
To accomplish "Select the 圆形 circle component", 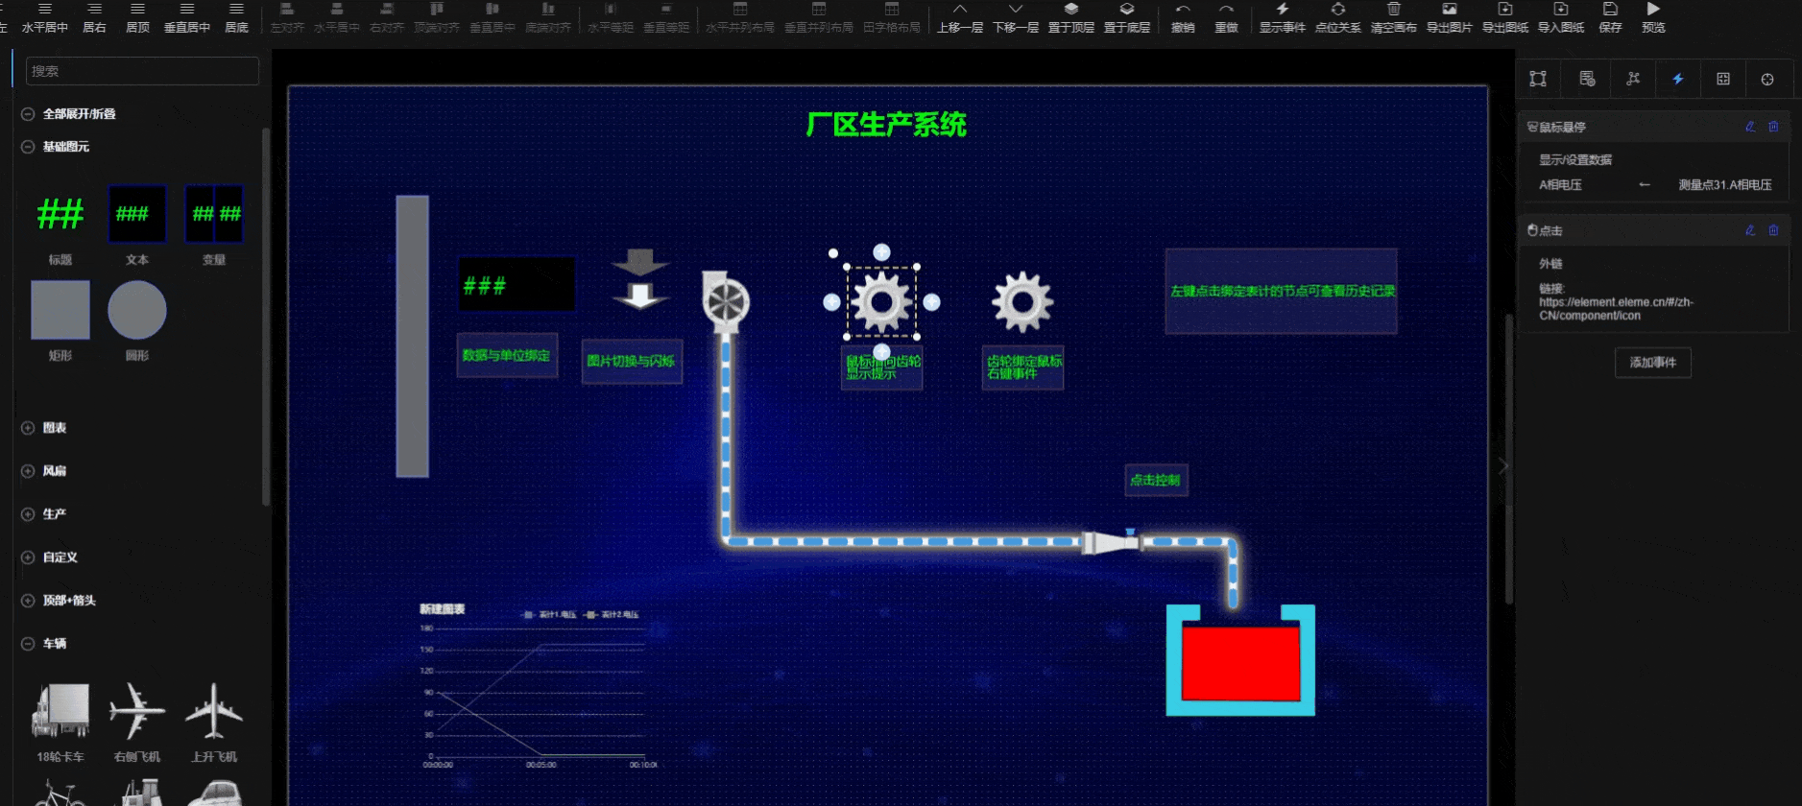I will tap(137, 320).
